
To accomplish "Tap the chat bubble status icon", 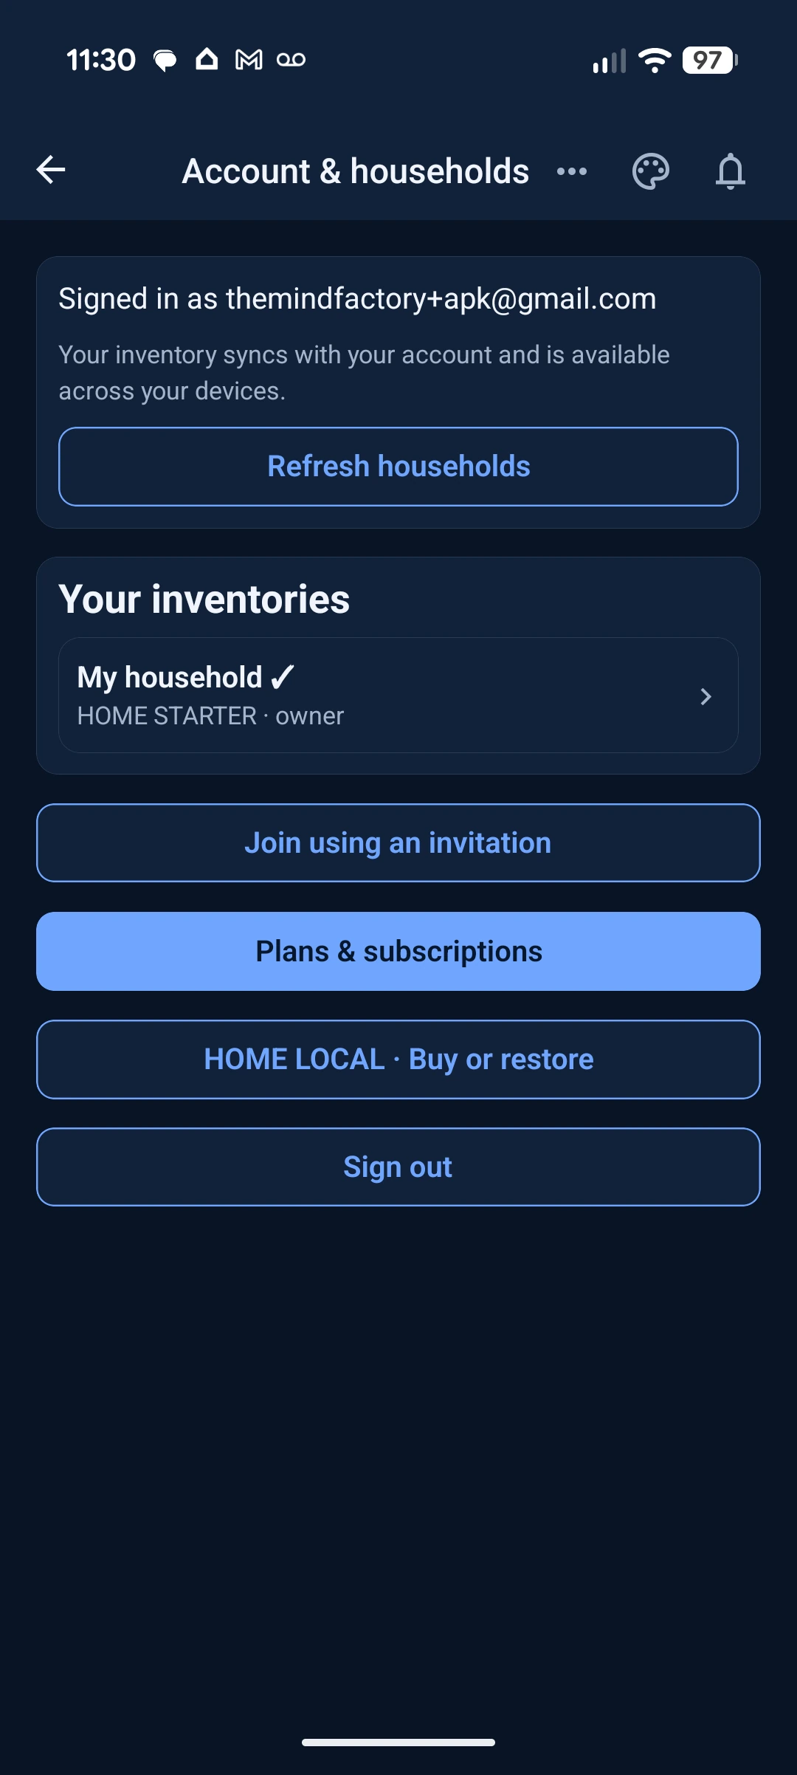I will pyautogui.click(x=165, y=61).
